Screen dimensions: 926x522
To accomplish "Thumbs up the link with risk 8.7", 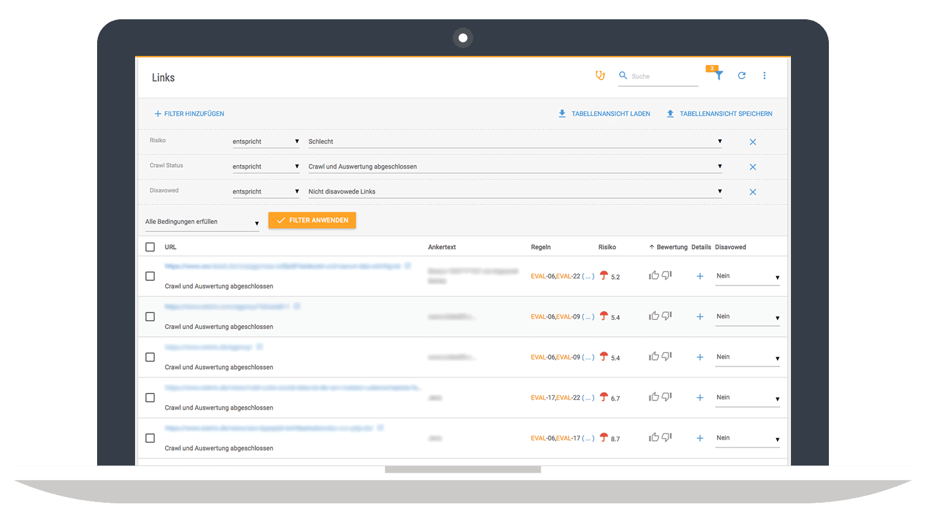I will (654, 438).
